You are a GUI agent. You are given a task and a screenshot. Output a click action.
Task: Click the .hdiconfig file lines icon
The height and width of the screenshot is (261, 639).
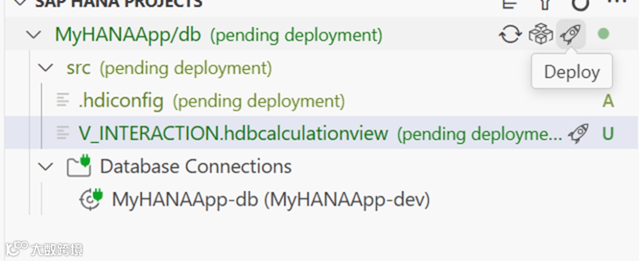point(63,101)
